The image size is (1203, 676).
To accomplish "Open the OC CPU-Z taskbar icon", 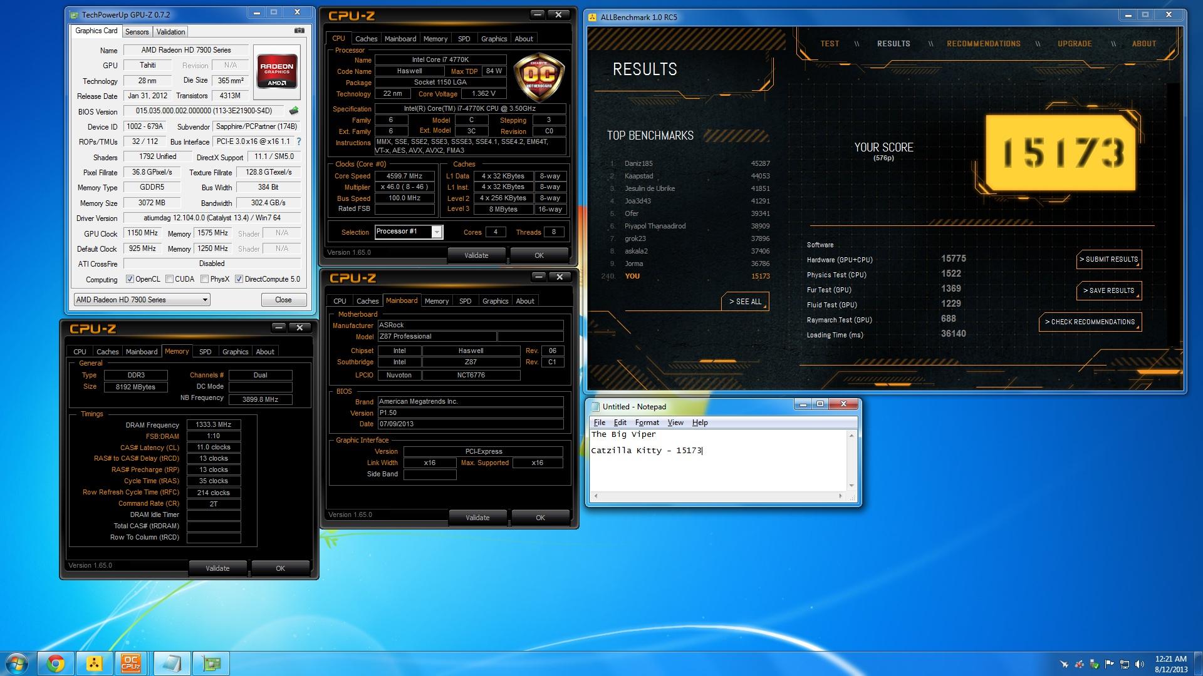I will [x=131, y=663].
